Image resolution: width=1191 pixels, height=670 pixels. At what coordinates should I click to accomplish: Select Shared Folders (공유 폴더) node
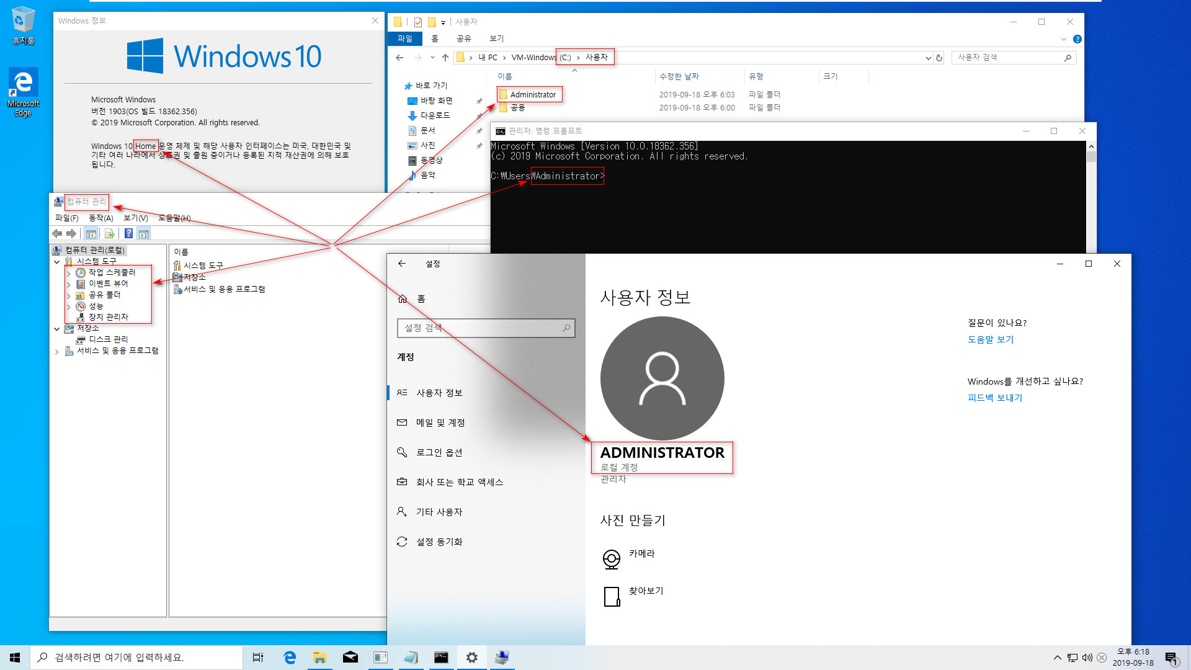(x=104, y=295)
